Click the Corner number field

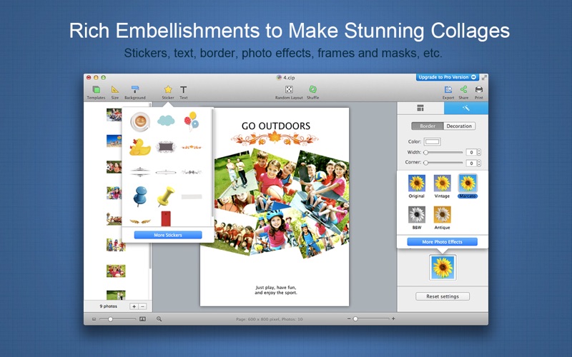471,163
